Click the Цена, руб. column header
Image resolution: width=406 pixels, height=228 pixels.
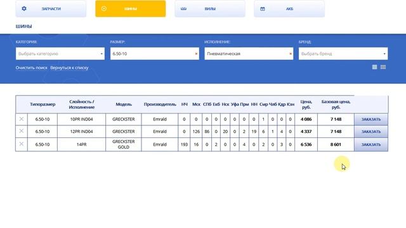coord(306,104)
